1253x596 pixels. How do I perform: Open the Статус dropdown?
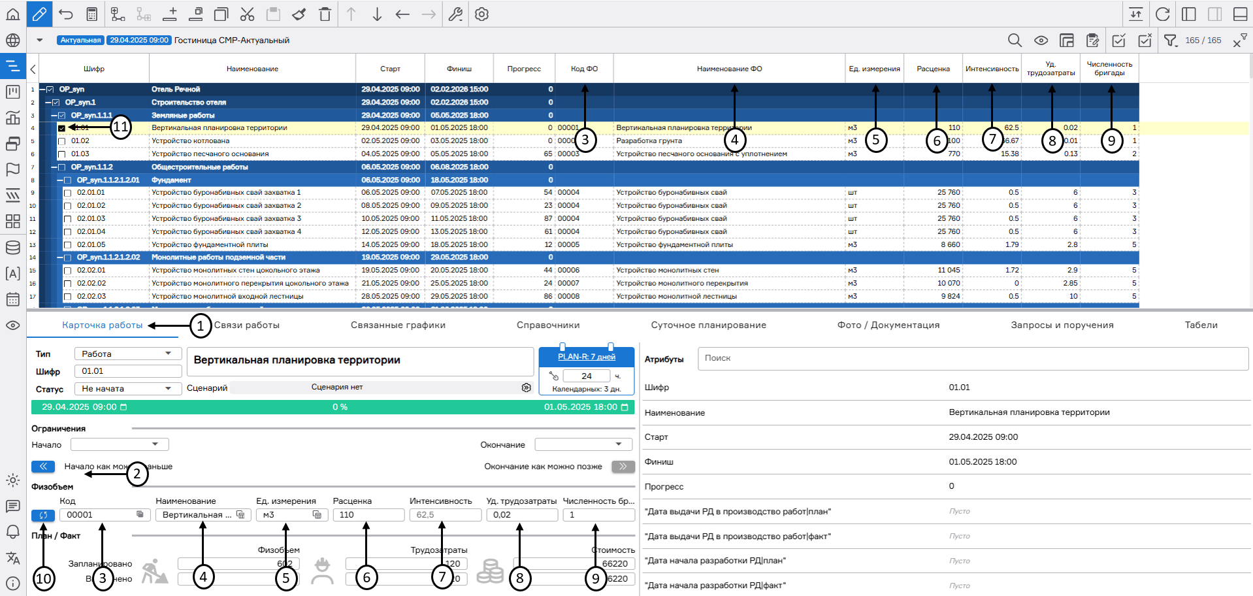coord(127,389)
